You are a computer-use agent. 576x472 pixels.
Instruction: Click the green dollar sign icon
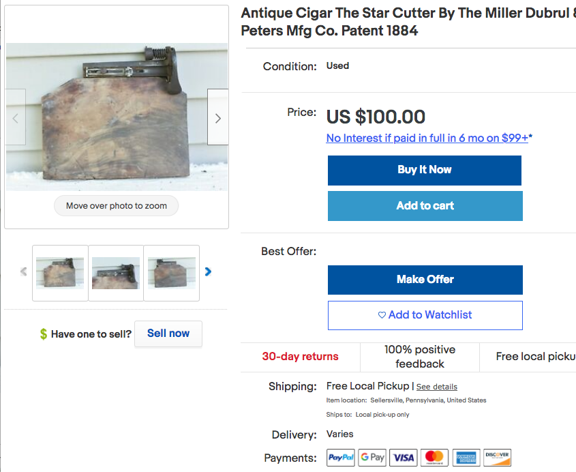(x=44, y=334)
